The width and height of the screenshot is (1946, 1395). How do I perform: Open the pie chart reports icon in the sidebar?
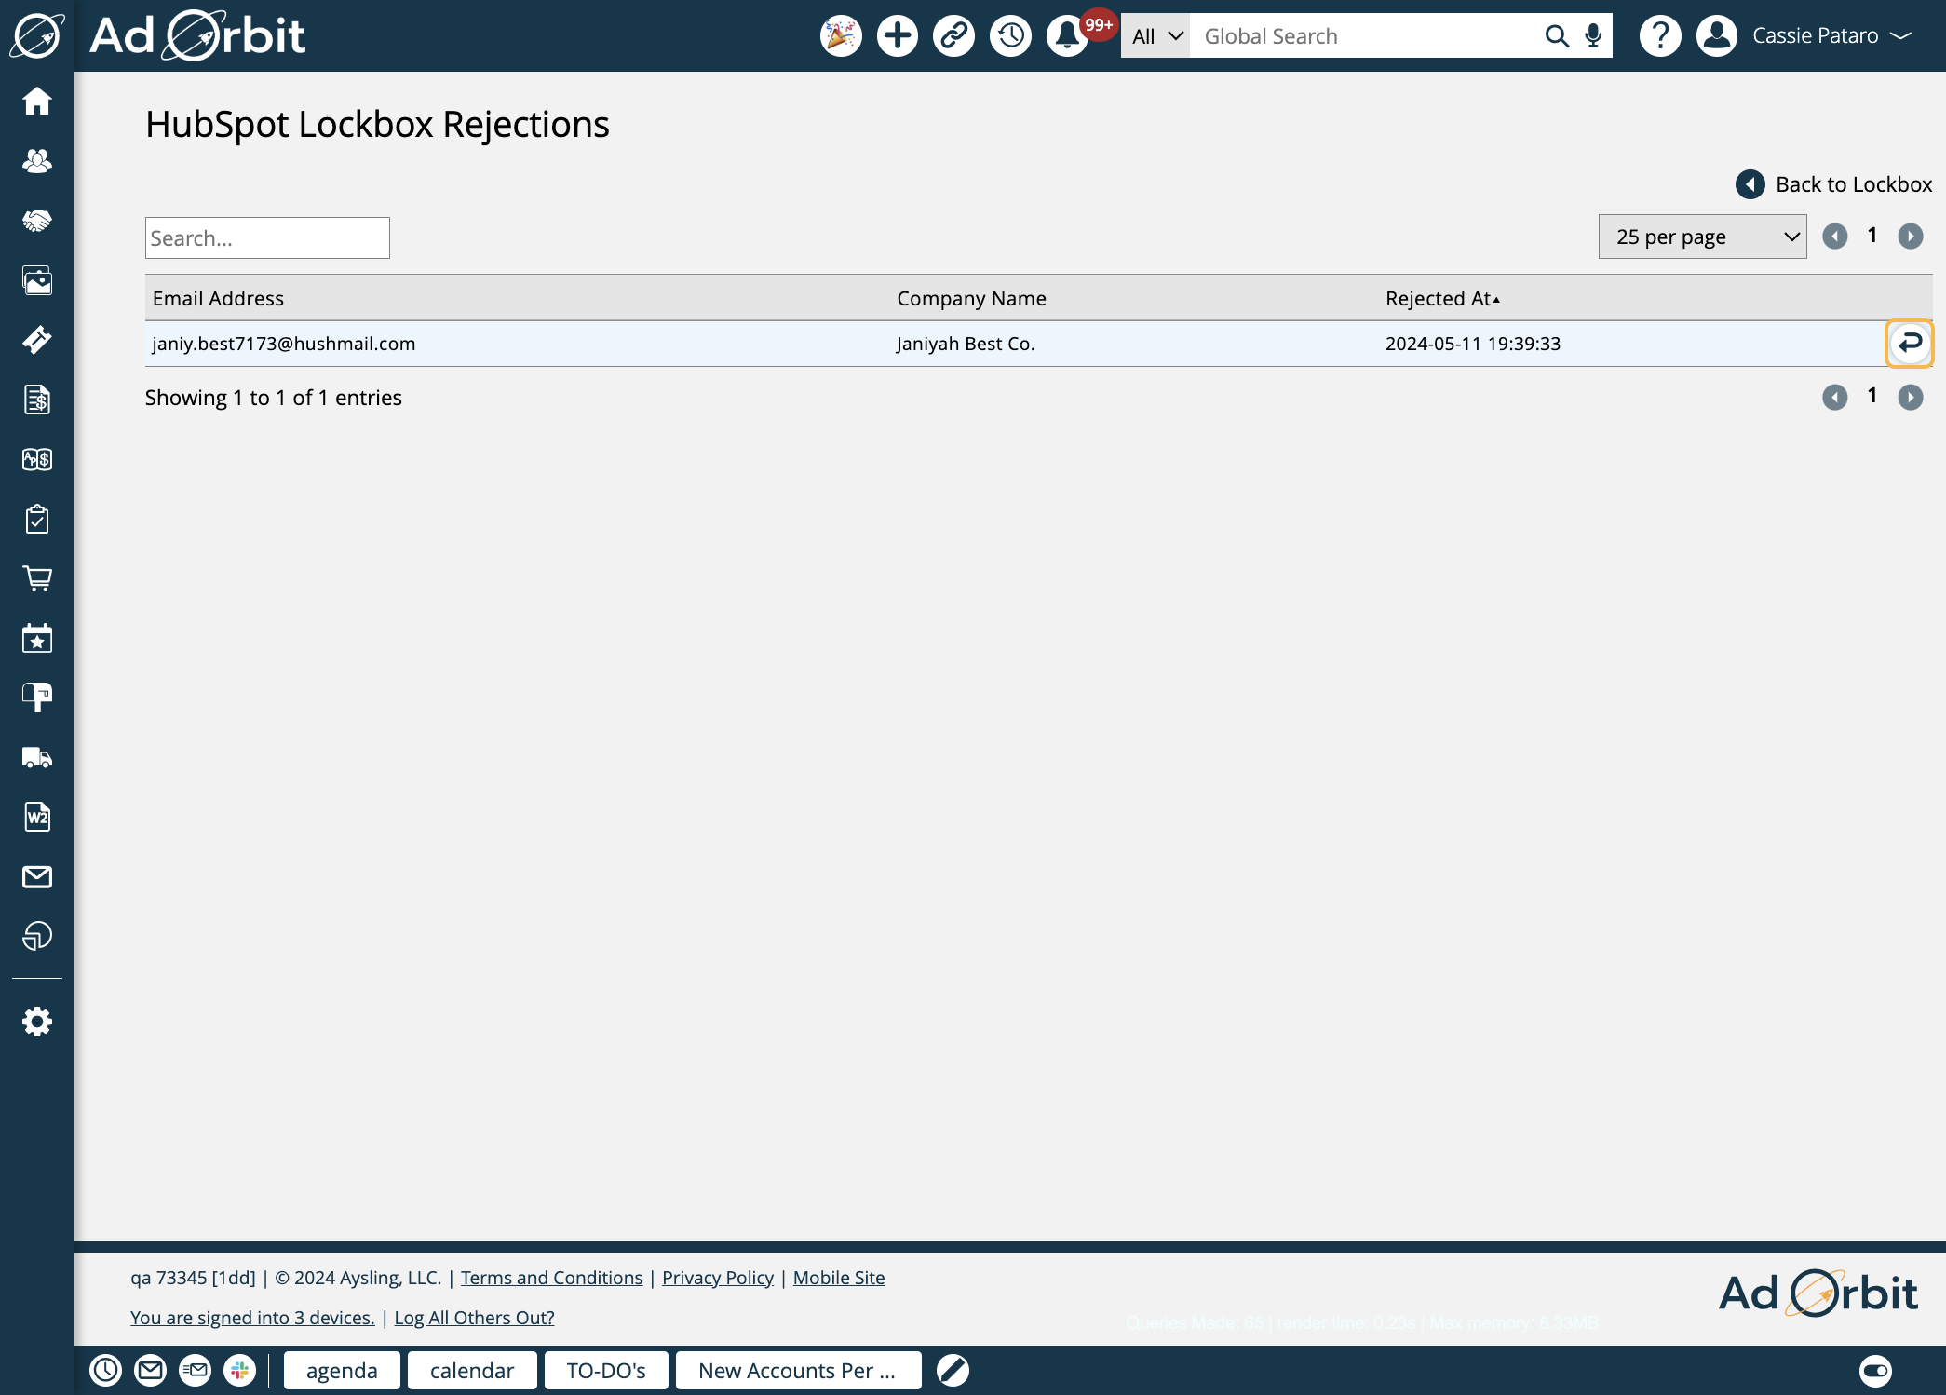click(37, 936)
